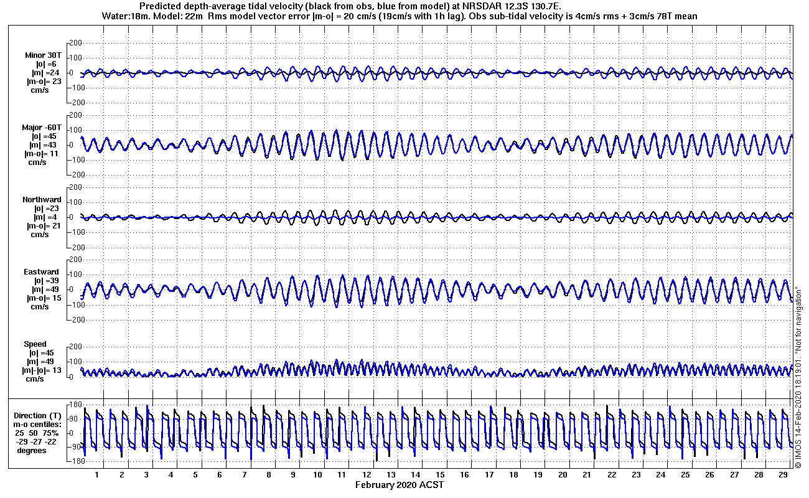The image size is (809, 498).
Task: Click '|o| =6' in the Minor panel
Action: (45, 64)
